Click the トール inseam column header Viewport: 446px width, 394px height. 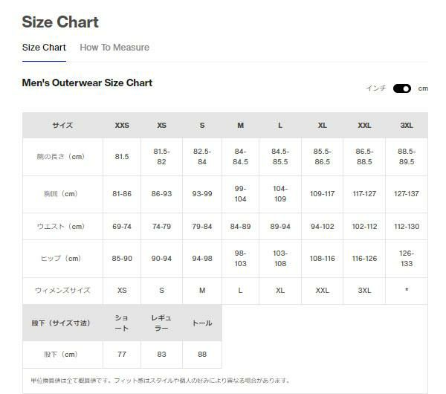click(x=202, y=323)
